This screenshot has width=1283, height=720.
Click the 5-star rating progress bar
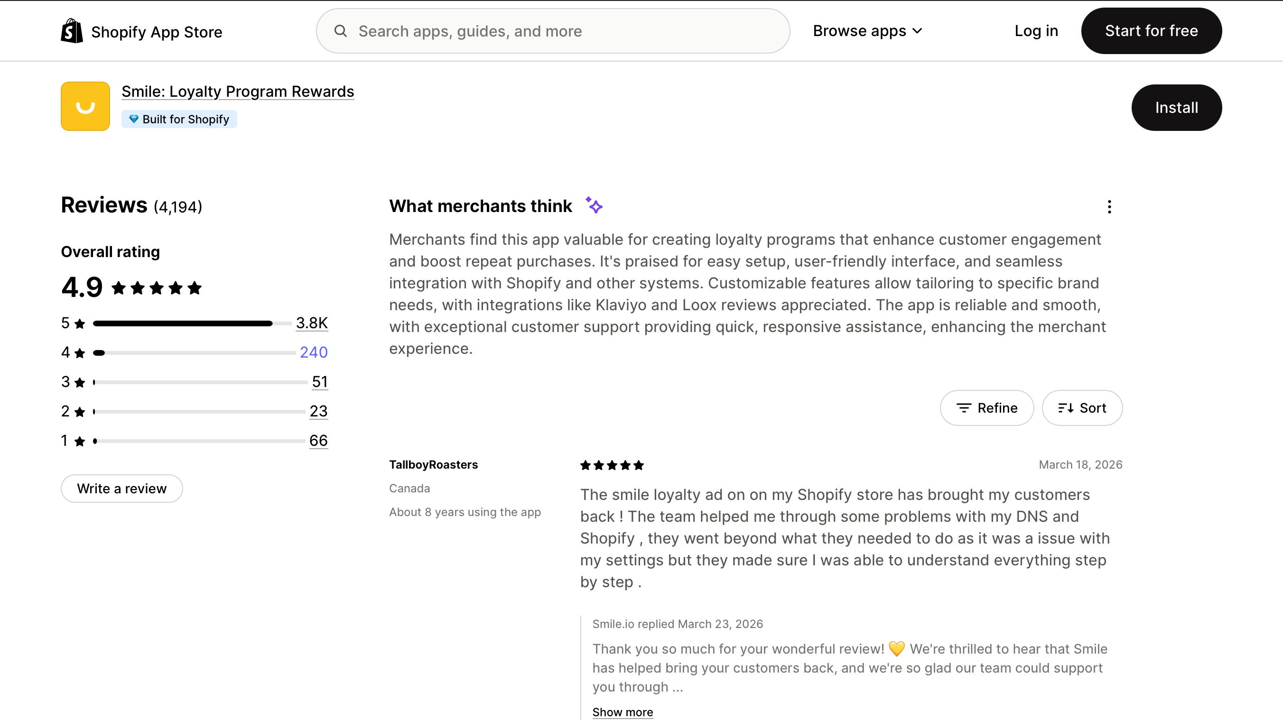[192, 323]
